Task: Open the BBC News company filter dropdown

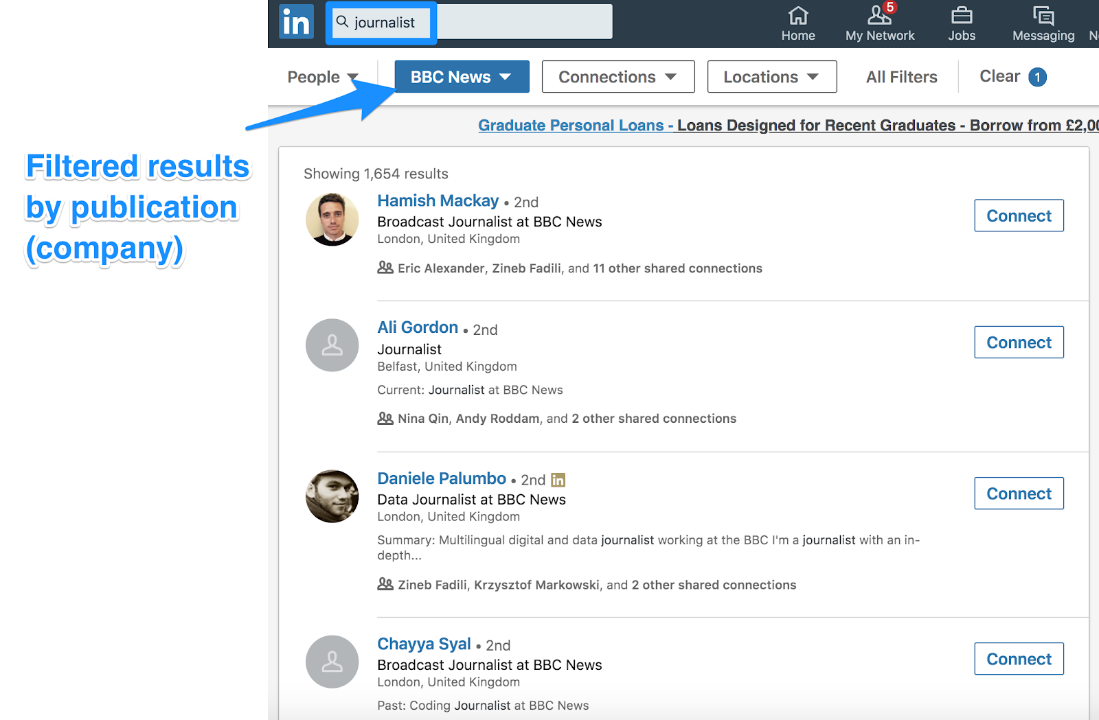Action: tap(462, 77)
